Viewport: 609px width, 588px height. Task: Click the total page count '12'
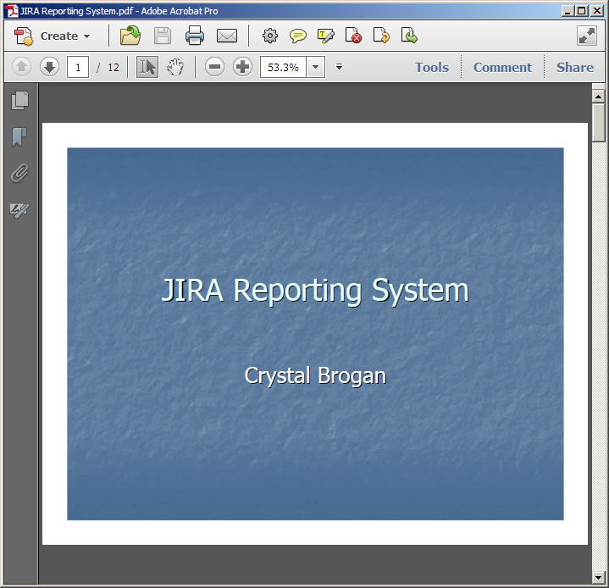point(113,68)
